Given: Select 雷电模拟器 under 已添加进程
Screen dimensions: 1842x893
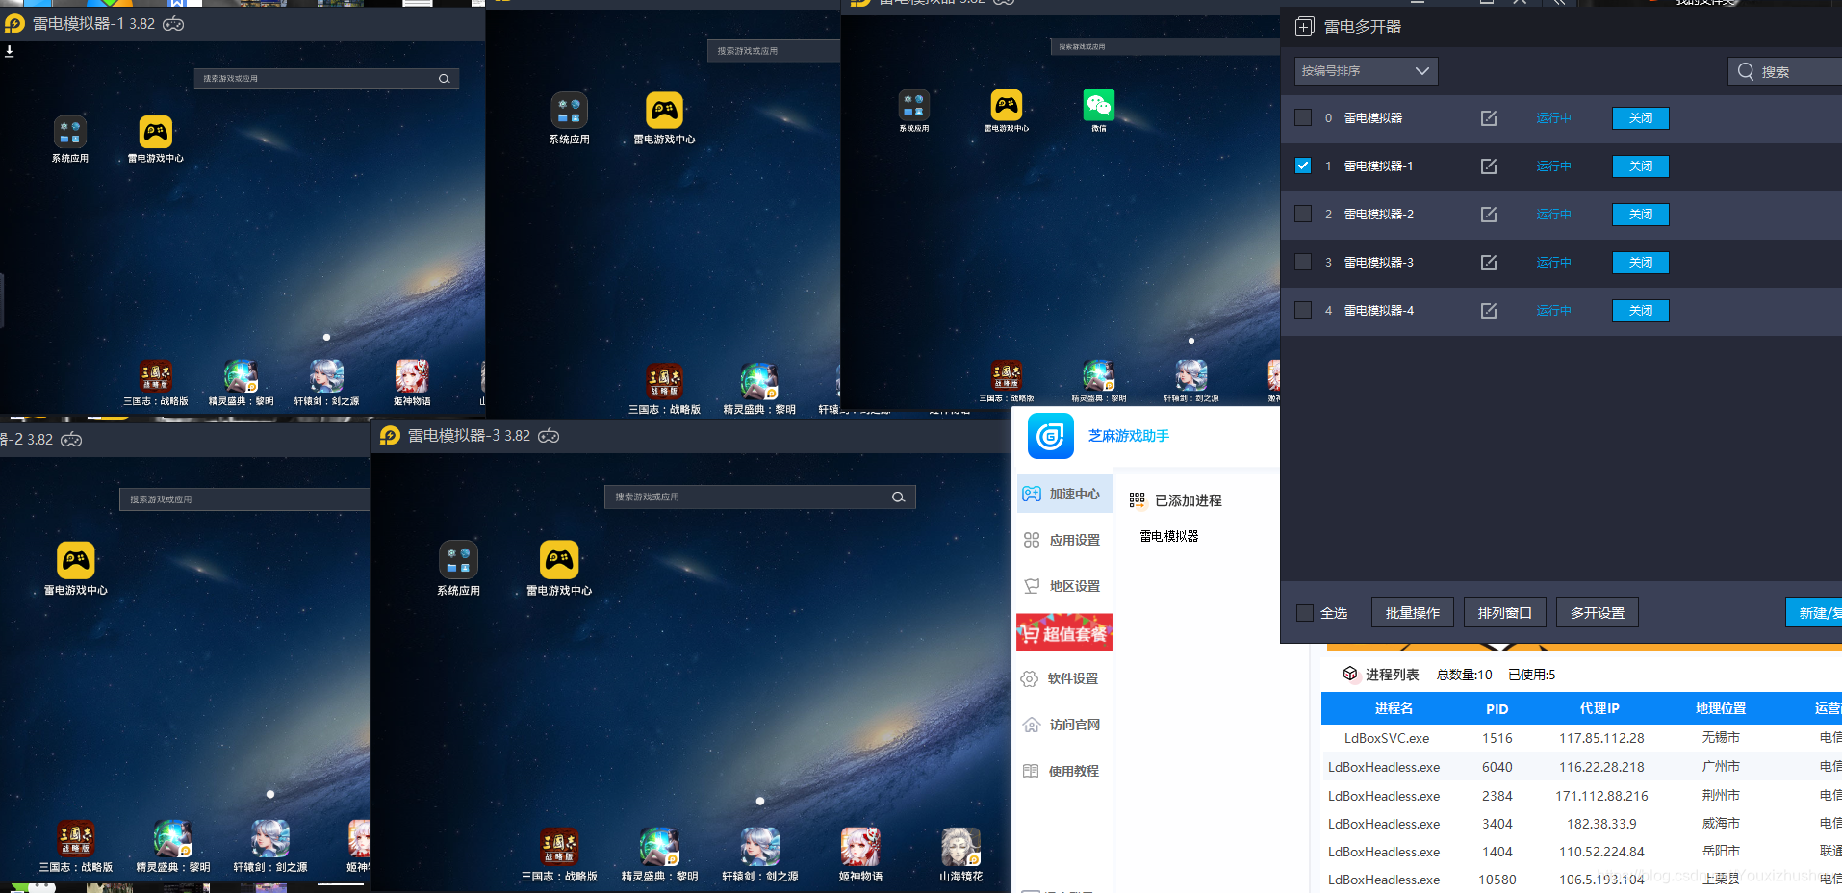Looking at the screenshot, I should (x=1168, y=536).
